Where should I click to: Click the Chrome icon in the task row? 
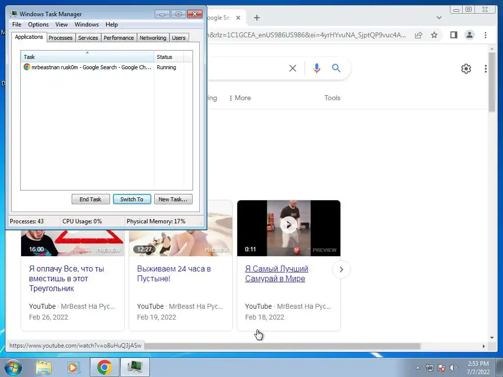(x=27, y=67)
